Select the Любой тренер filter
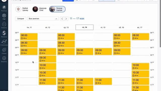161x91 pixels. pos(22,9)
